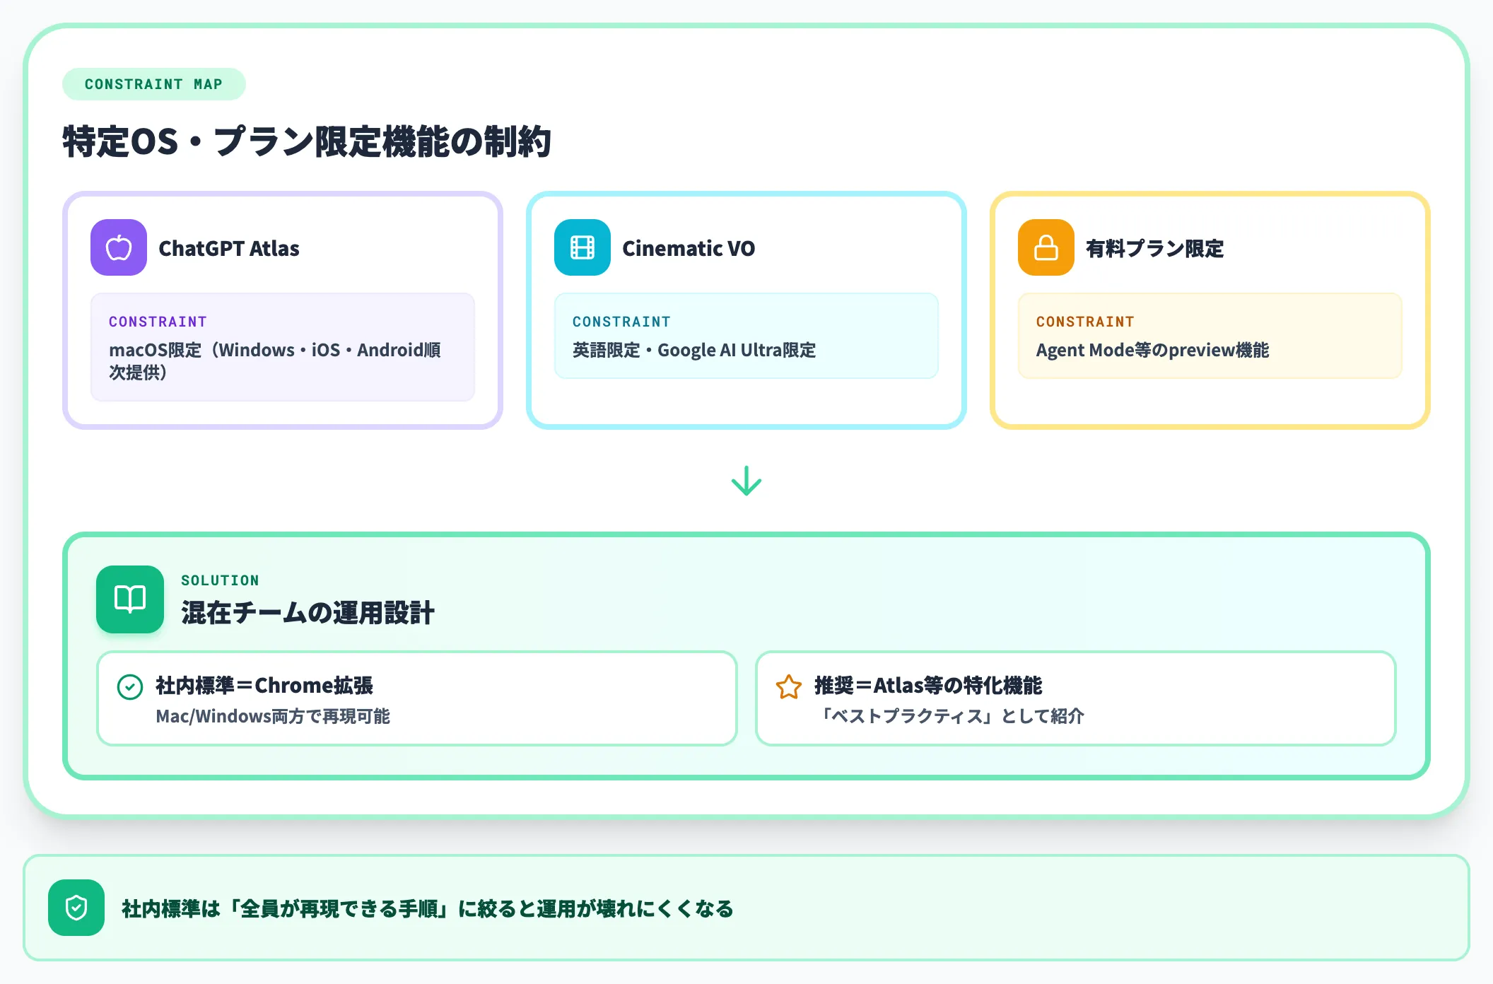Click the teal film strip icon
This screenshot has height=984, width=1493.
tap(582, 247)
